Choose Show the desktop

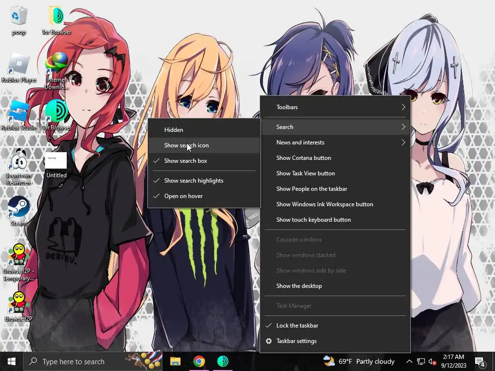335,286
